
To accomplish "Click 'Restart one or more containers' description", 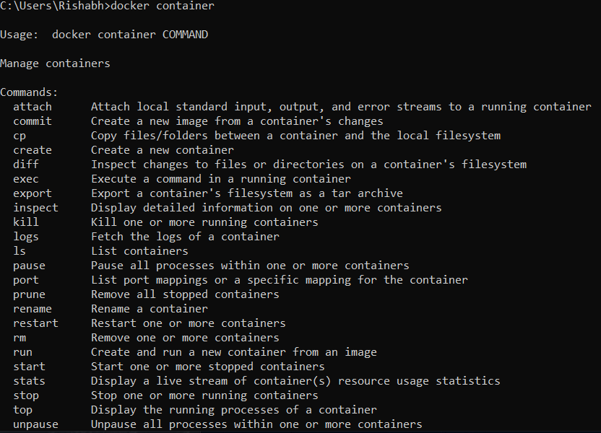I will coord(189,323).
